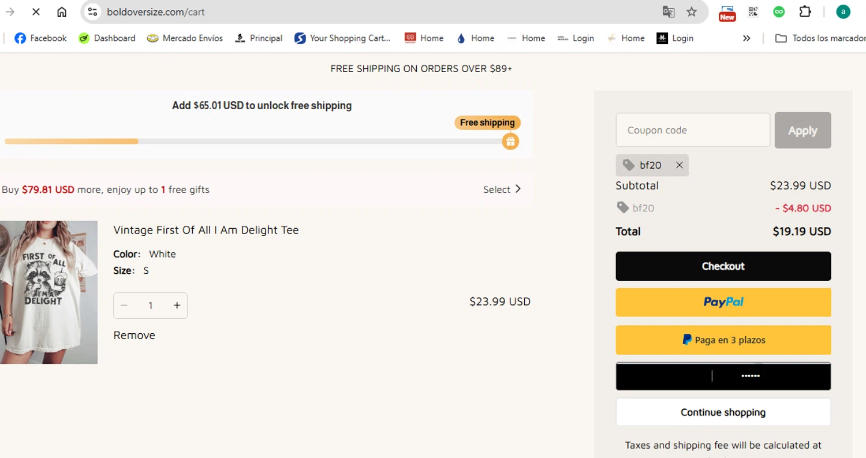Open the Home bookmark with dash icon

pyautogui.click(x=526, y=38)
